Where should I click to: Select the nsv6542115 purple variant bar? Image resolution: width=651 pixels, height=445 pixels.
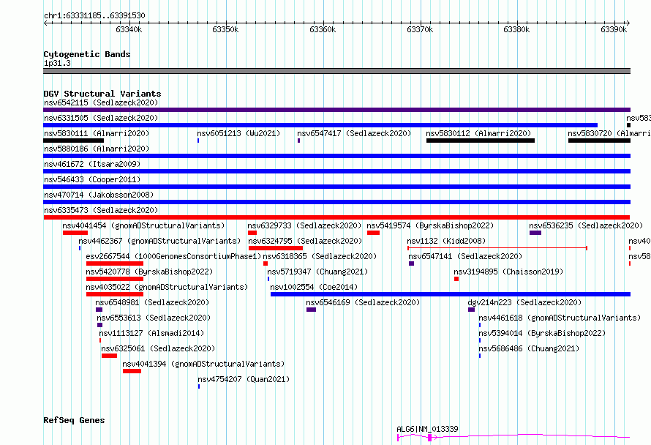point(336,110)
